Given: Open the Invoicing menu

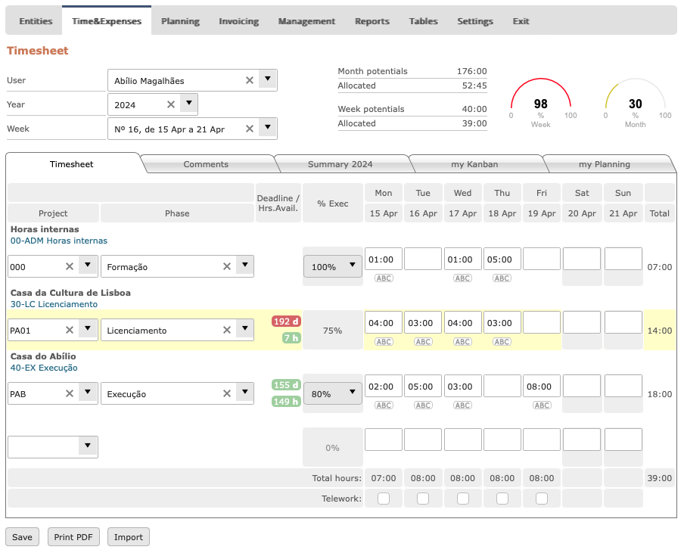Looking at the screenshot, I should pos(238,21).
